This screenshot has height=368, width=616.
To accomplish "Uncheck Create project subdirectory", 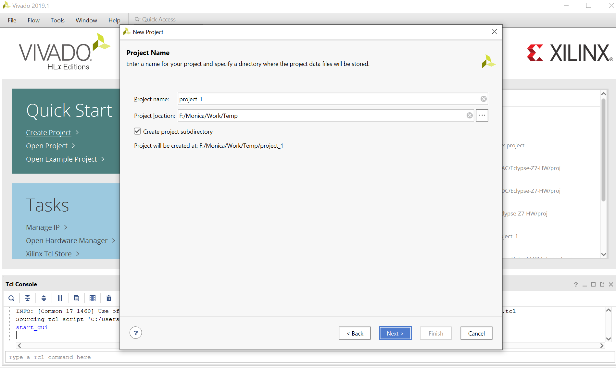I will pyautogui.click(x=137, y=131).
